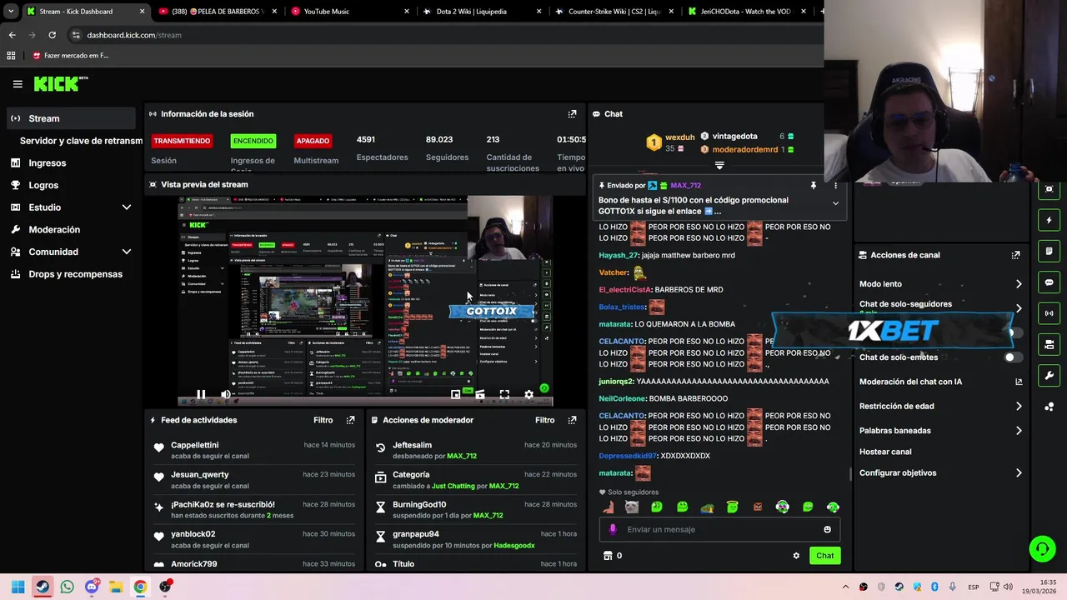
Task: Open the pinned message three-dot menu
Action: click(x=835, y=186)
